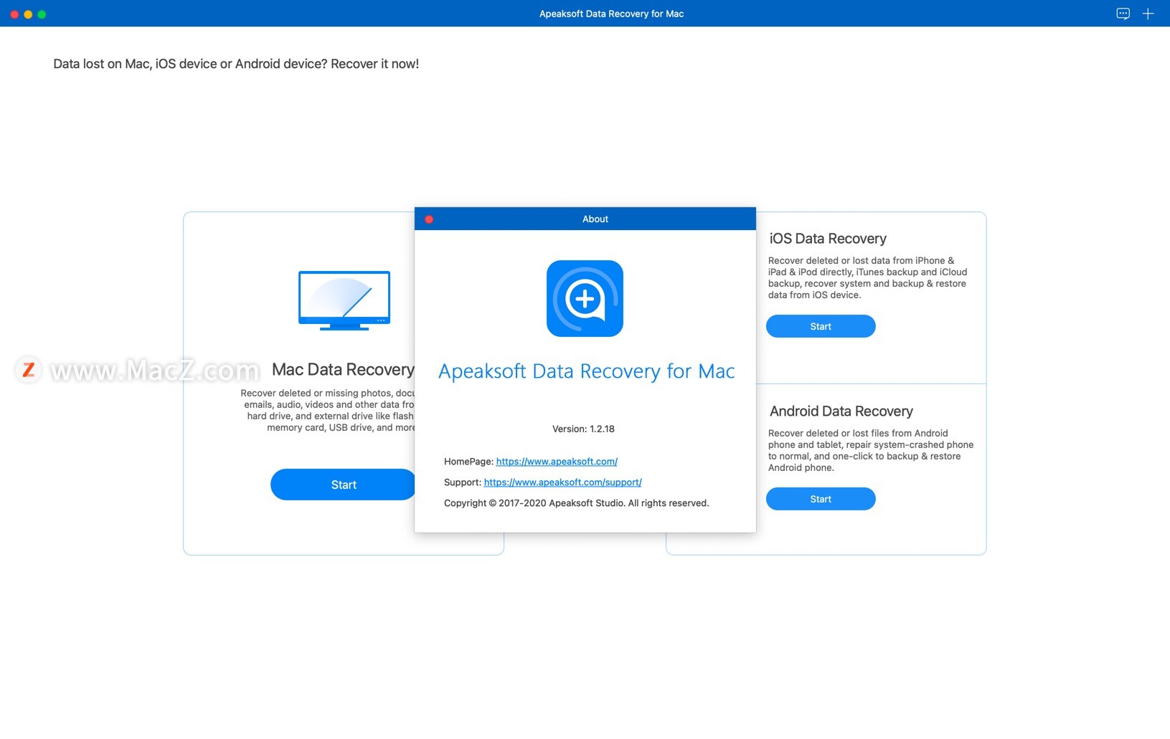Image resolution: width=1170 pixels, height=739 pixels.
Task: Click the 'Apeaksoft Data Recovery for Mac' About title
Action: tap(586, 371)
